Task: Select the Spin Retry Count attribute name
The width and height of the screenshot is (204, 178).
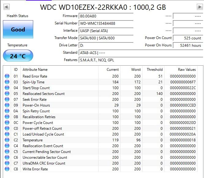Action: (36, 111)
